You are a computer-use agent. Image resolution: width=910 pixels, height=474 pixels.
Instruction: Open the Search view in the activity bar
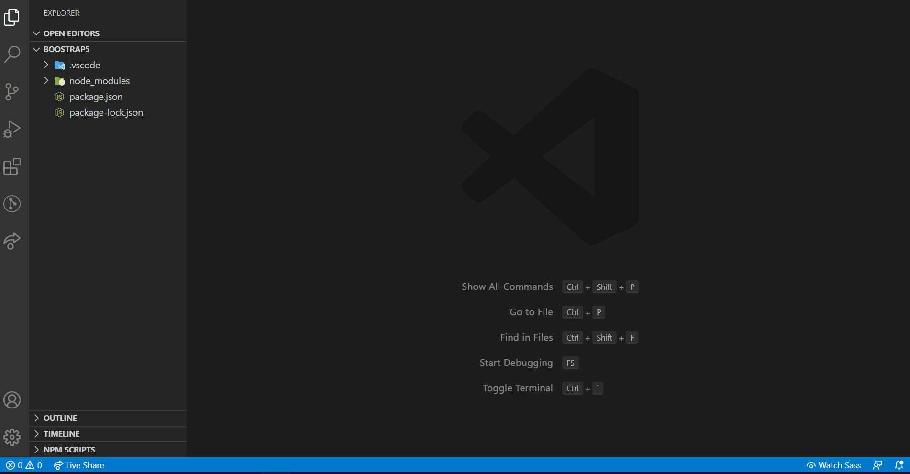click(12, 54)
